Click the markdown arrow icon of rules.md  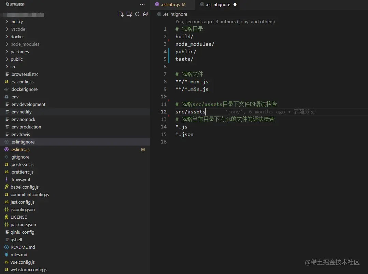[x=6, y=255]
